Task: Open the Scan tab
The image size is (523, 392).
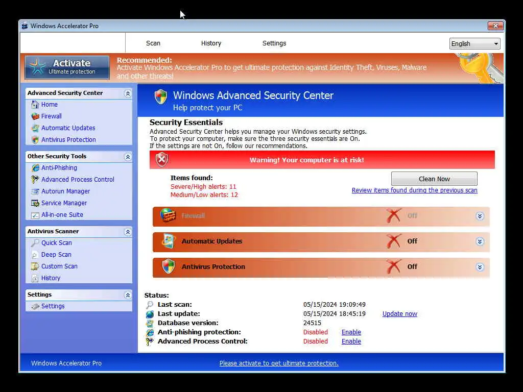Action: tap(153, 43)
